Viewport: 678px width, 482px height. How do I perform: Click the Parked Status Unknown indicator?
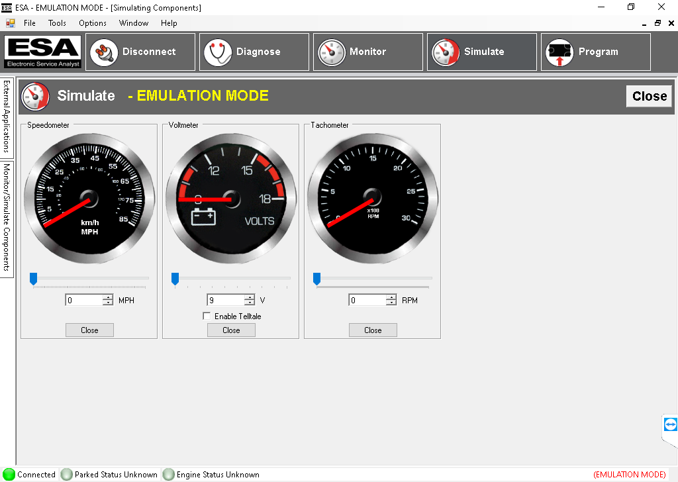pyautogui.click(x=66, y=475)
